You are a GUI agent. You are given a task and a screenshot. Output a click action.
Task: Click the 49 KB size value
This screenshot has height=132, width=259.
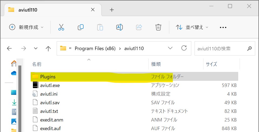pyautogui.click(x=230, y=102)
